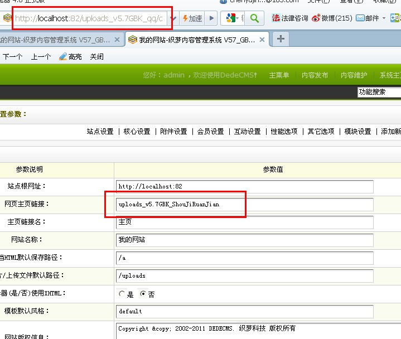Open the 法律咨询 bookmark
Image resolution: width=401 pixels, height=339 pixels.
290,18
